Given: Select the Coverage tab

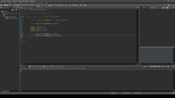Looking at the screenshot, I should pyautogui.click(x=55, y=66).
